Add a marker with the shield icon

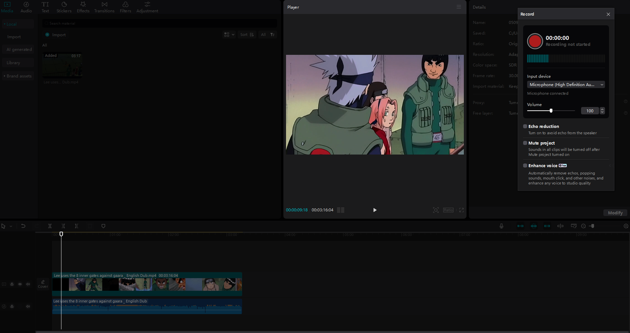coord(103,226)
